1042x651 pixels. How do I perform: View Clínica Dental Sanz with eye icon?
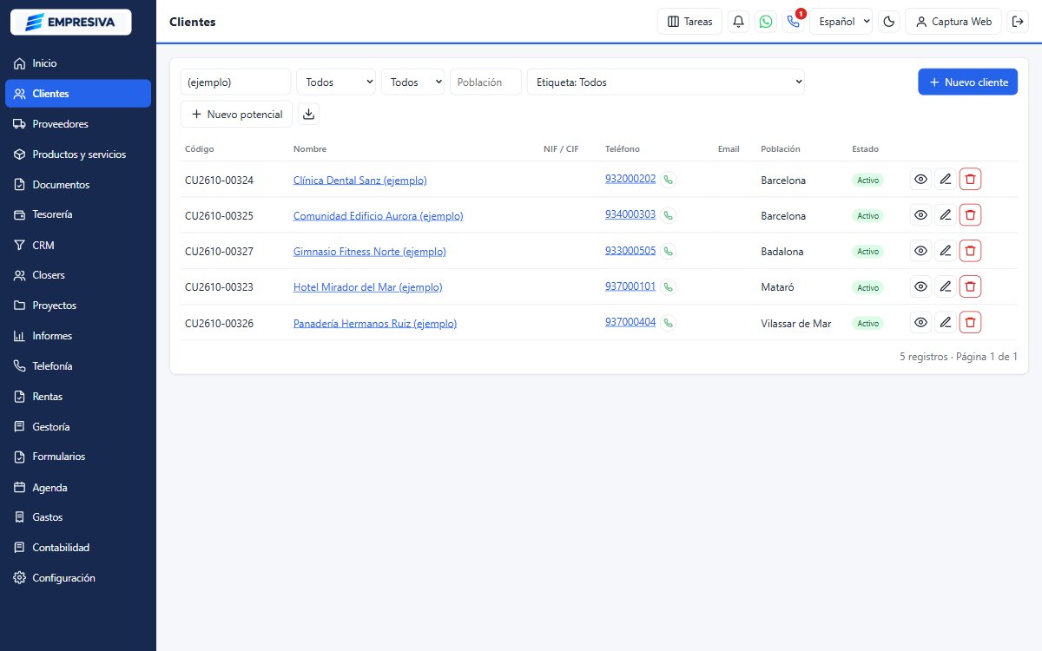click(x=920, y=180)
